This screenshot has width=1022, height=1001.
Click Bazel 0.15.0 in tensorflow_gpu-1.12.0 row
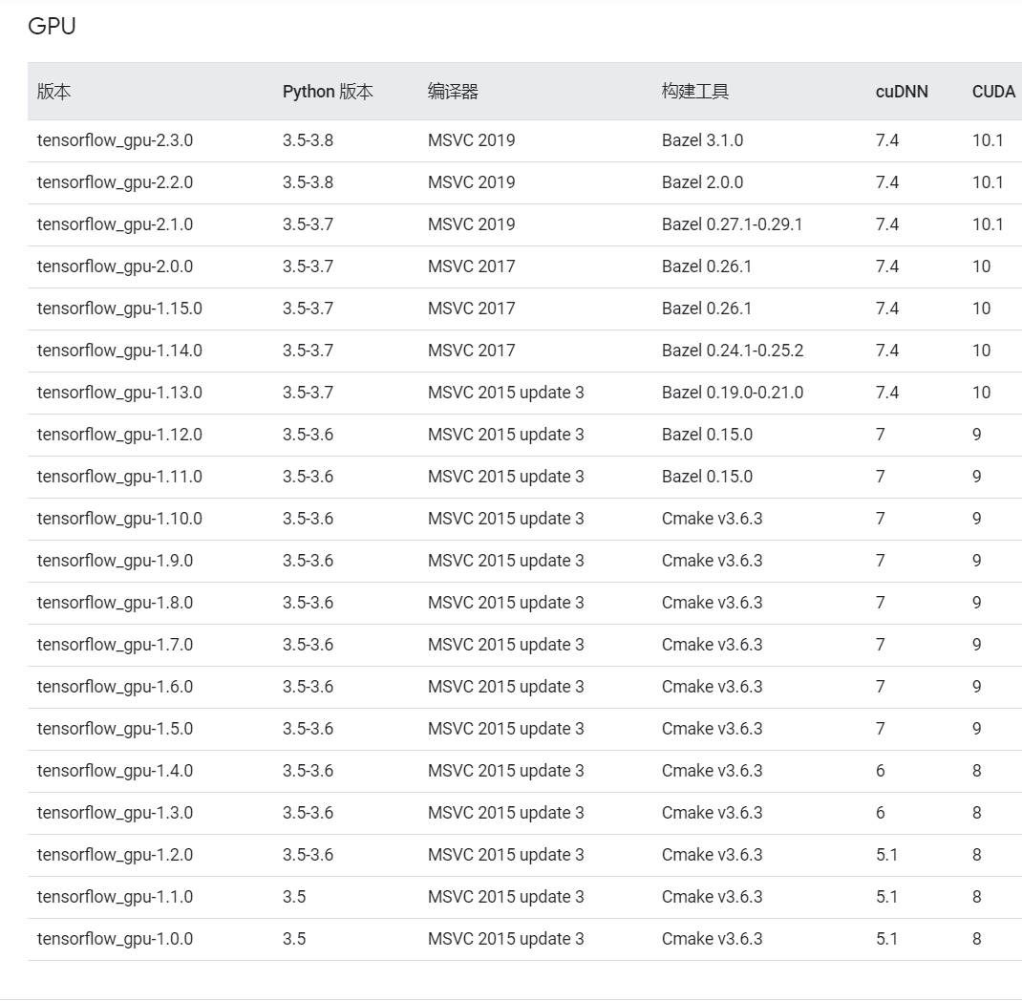(707, 435)
